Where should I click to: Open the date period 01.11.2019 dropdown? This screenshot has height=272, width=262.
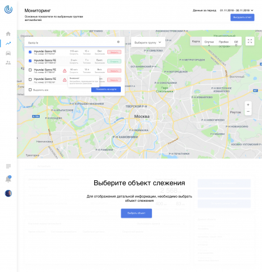[x=236, y=10]
